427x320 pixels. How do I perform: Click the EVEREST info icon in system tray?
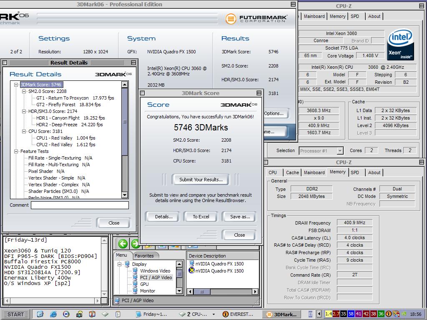coord(389,314)
